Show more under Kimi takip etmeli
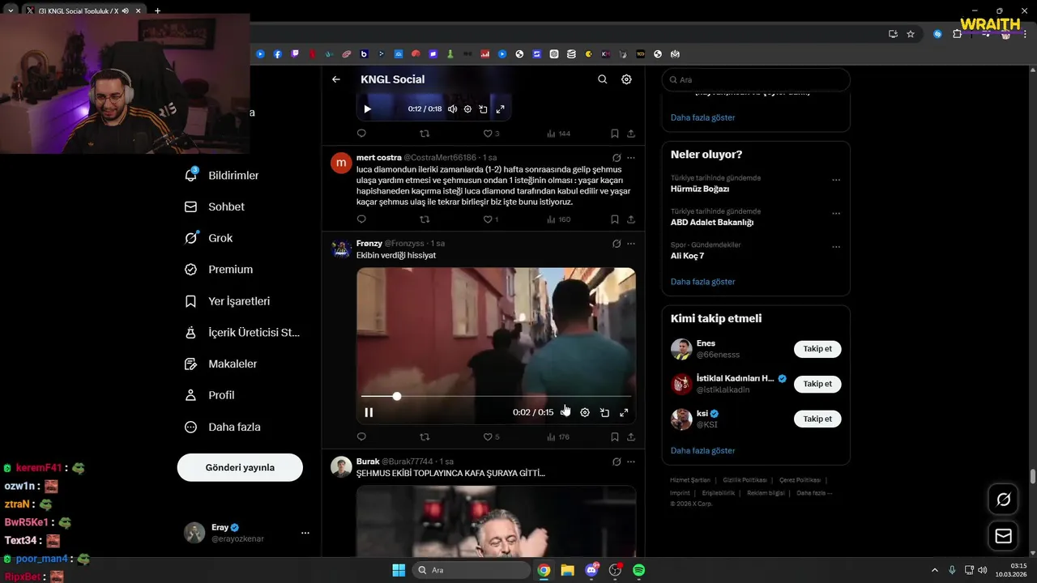The width and height of the screenshot is (1037, 583). 703,450
